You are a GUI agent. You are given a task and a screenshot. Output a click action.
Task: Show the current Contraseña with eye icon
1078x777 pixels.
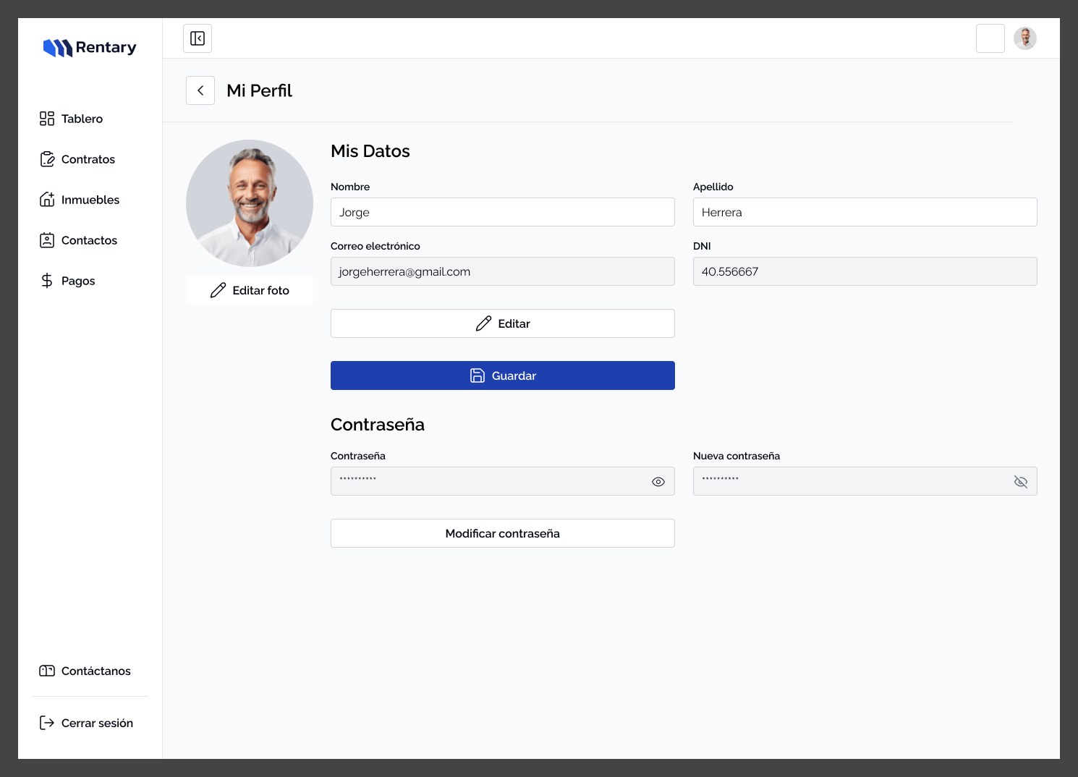(x=658, y=482)
